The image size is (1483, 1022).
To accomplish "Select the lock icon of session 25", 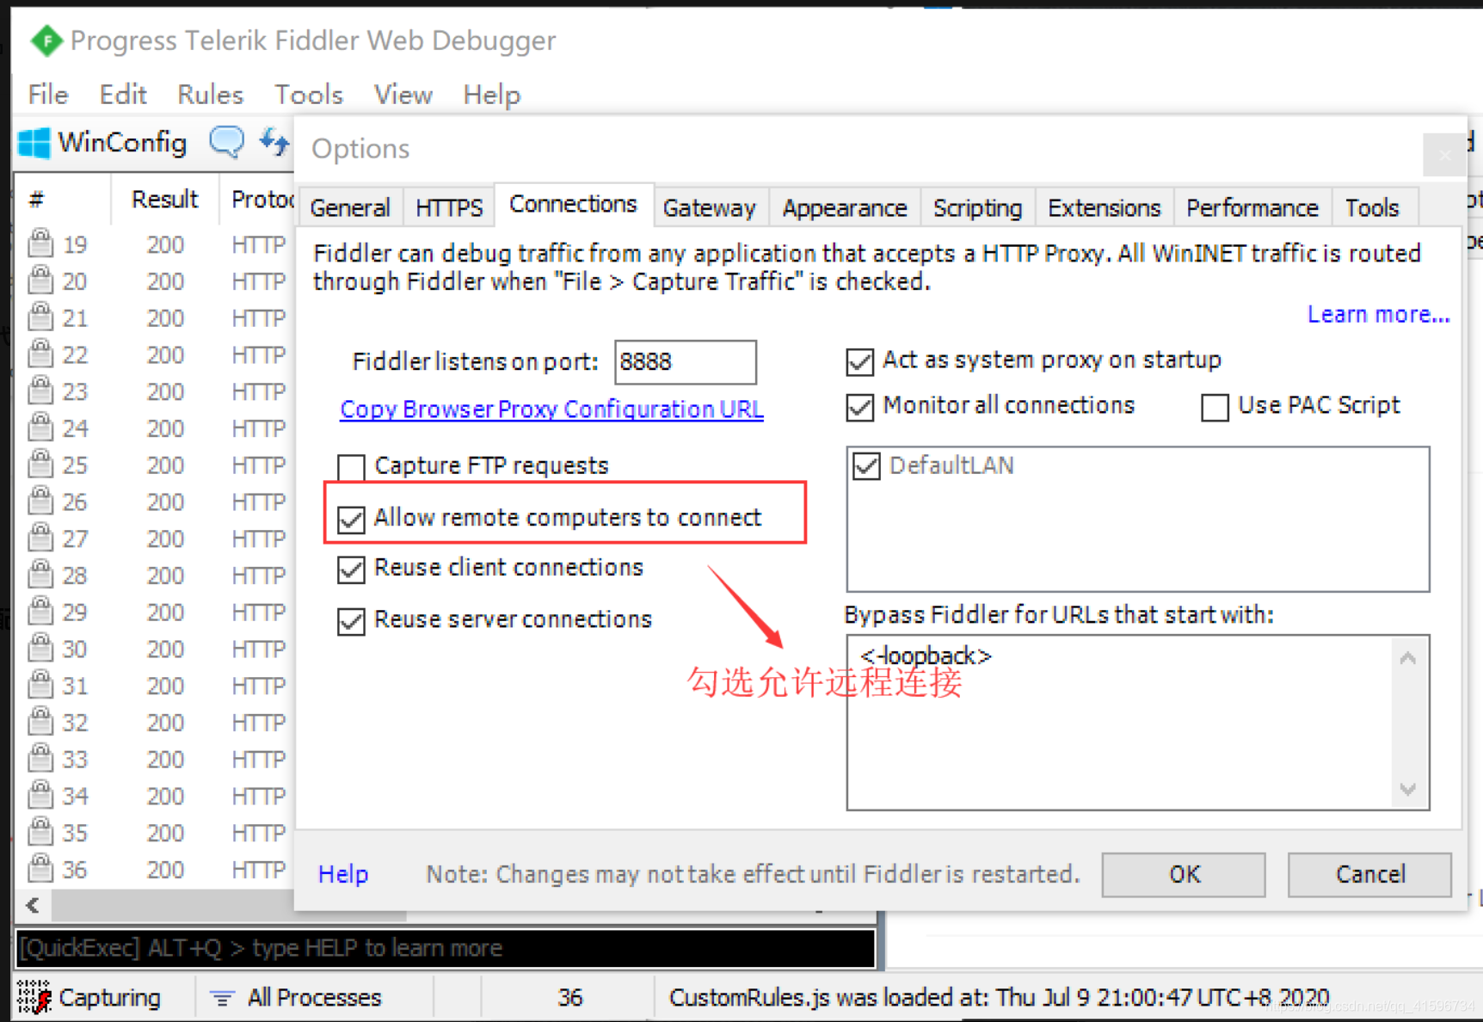I will [x=40, y=465].
